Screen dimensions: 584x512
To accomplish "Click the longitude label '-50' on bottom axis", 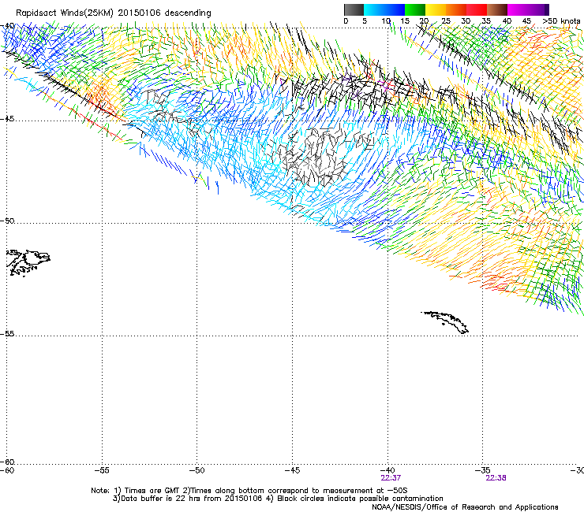I will pos(197,470).
